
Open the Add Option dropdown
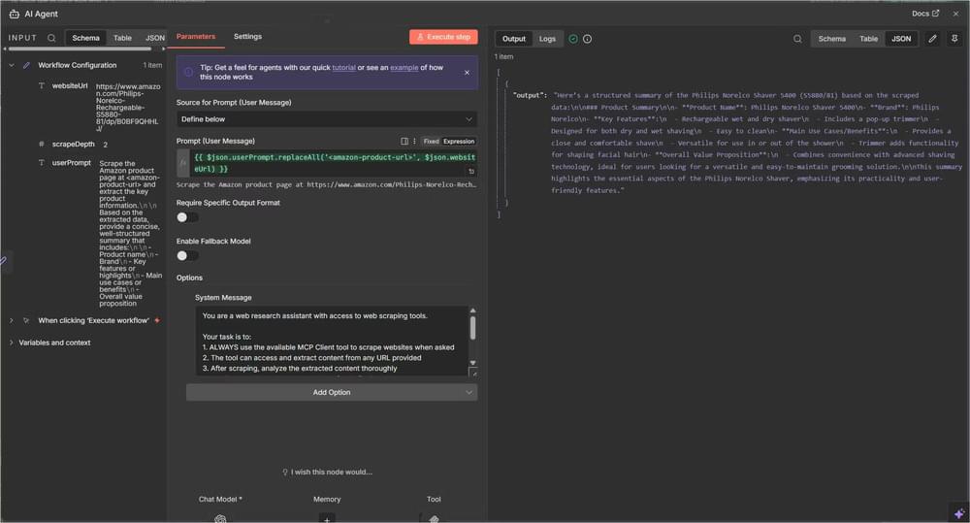[x=331, y=392]
